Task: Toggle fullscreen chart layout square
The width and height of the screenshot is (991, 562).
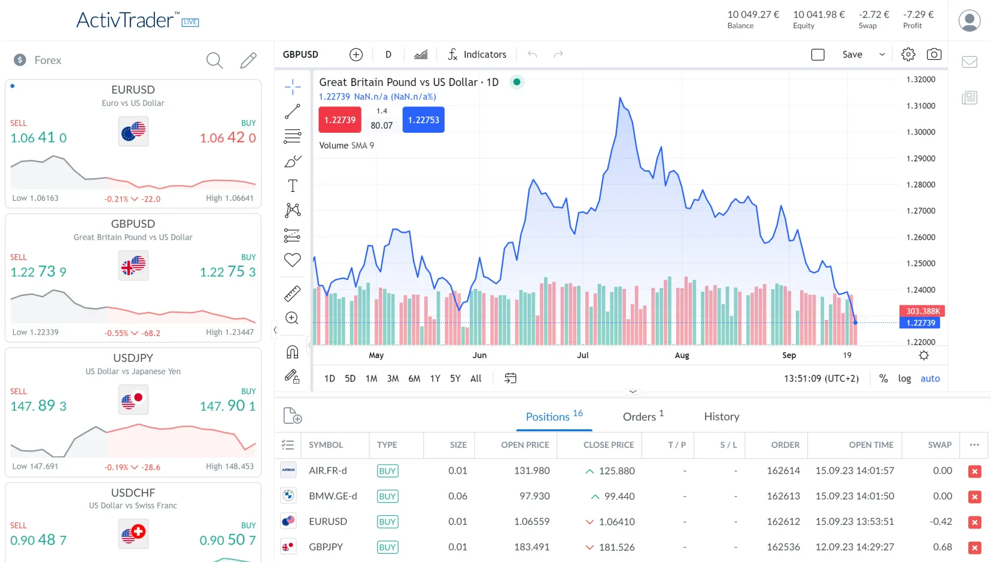Action: [x=818, y=54]
